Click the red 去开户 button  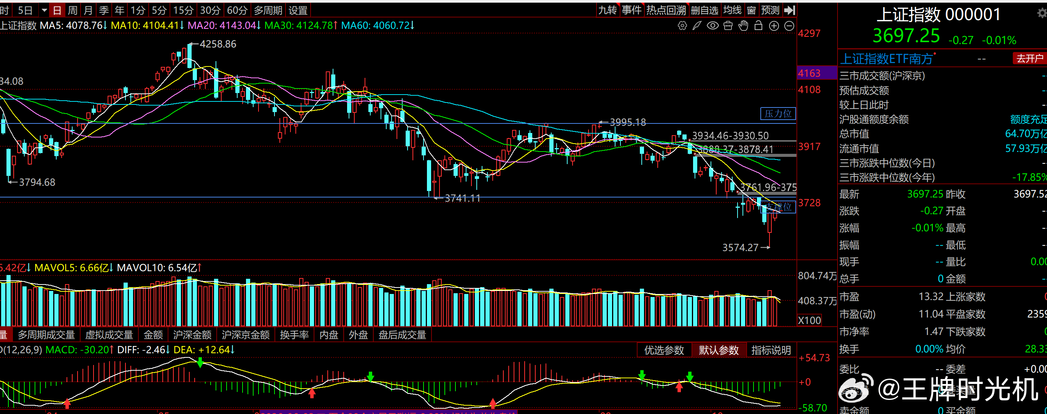1030,58
